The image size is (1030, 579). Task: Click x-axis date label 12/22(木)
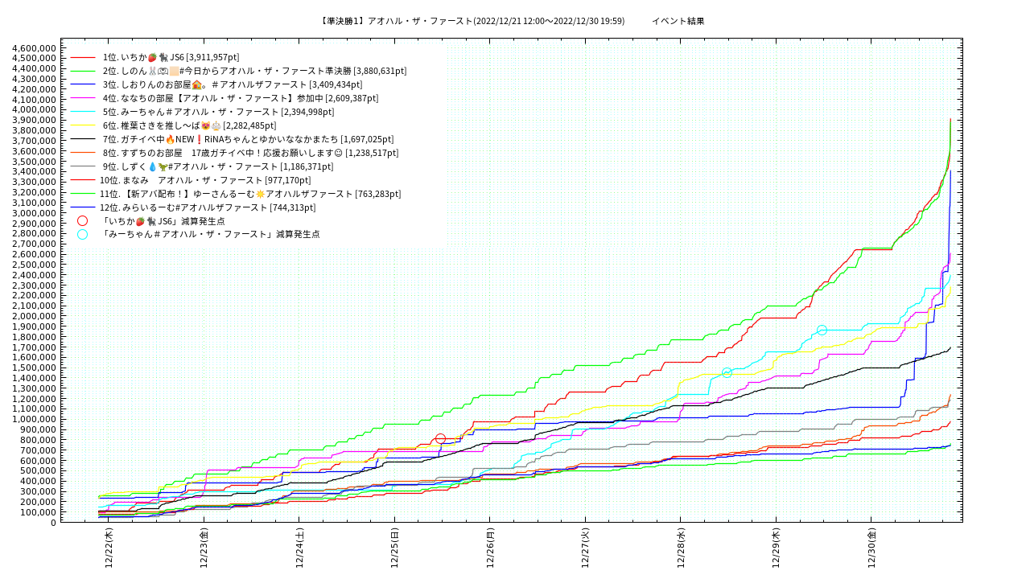[109, 548]
